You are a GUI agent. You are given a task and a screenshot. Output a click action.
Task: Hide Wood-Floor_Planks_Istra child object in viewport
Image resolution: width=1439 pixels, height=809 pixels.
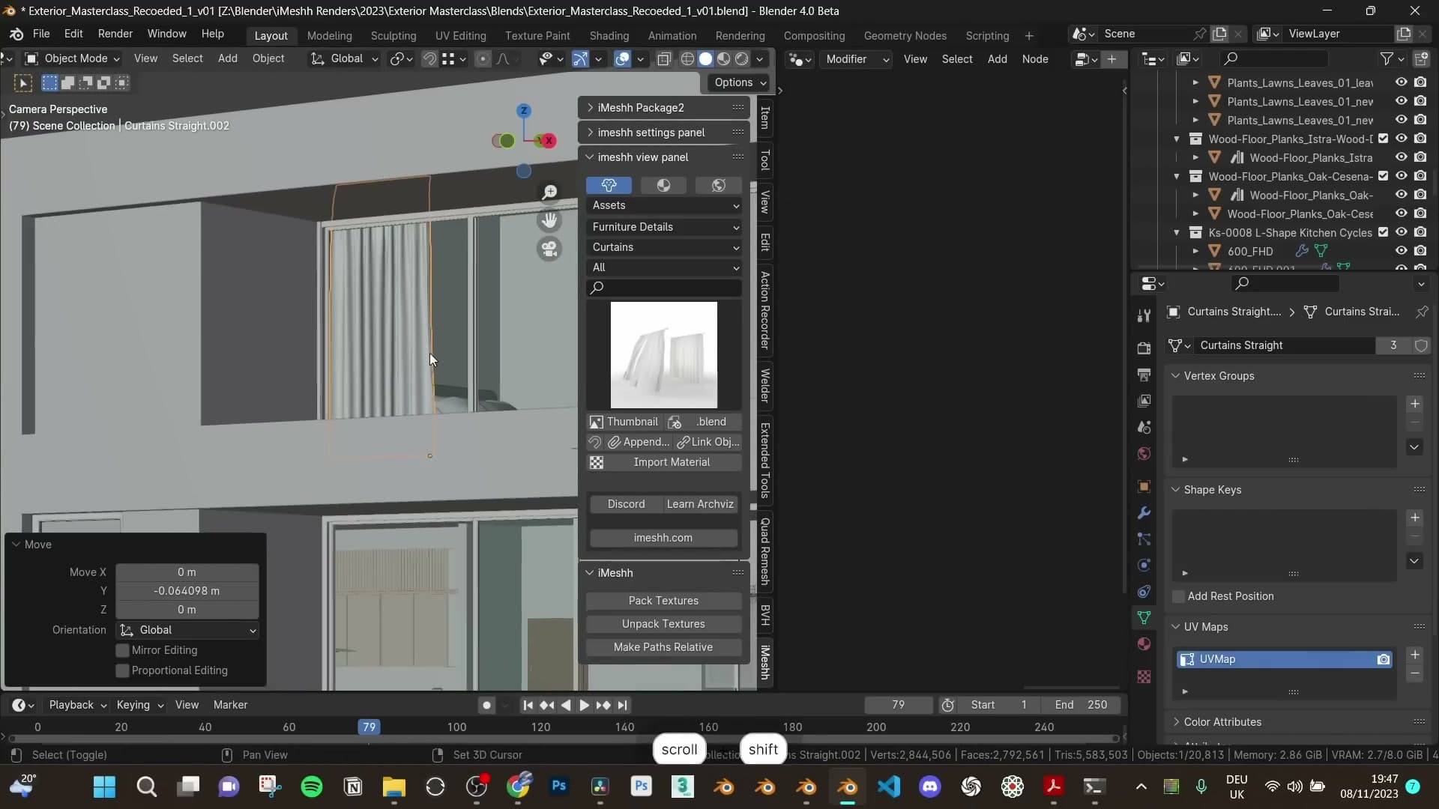[x=1401, y=157]
